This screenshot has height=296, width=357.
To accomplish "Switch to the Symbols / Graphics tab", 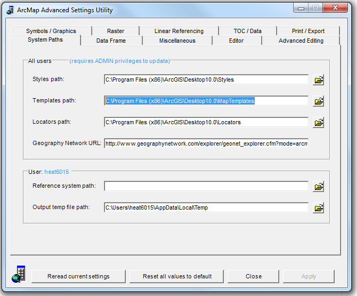I will (51, 31).
